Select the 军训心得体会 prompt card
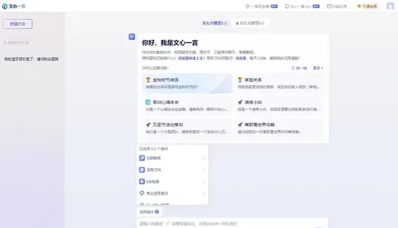Screen dimensions: 398x228 tap(187, 105)
